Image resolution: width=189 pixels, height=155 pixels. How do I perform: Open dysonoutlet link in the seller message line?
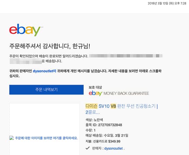click(x=44, y=71)
